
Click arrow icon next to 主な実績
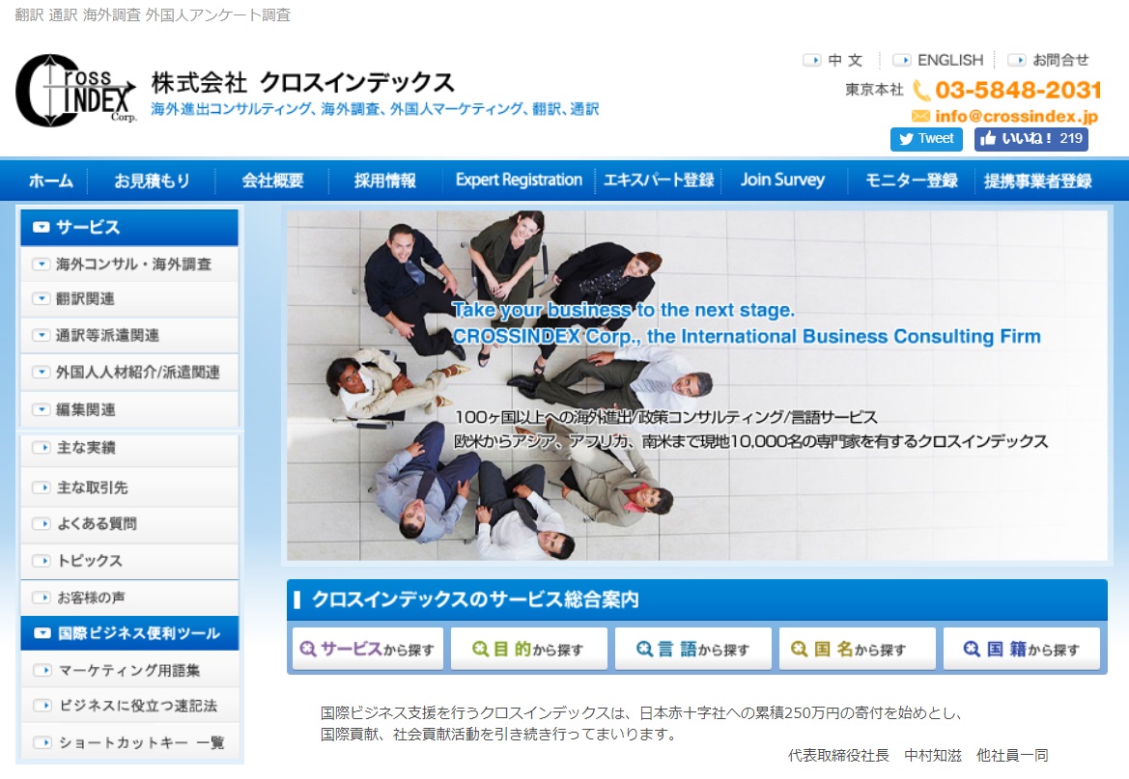point(41,447)
